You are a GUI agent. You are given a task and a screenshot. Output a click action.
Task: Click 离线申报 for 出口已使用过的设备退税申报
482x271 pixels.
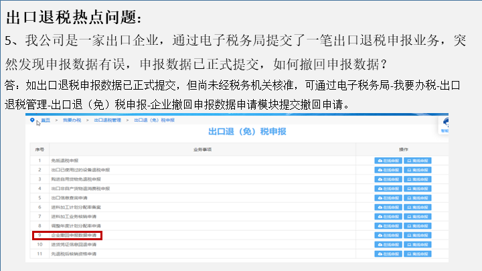click(x=418, y=170)
